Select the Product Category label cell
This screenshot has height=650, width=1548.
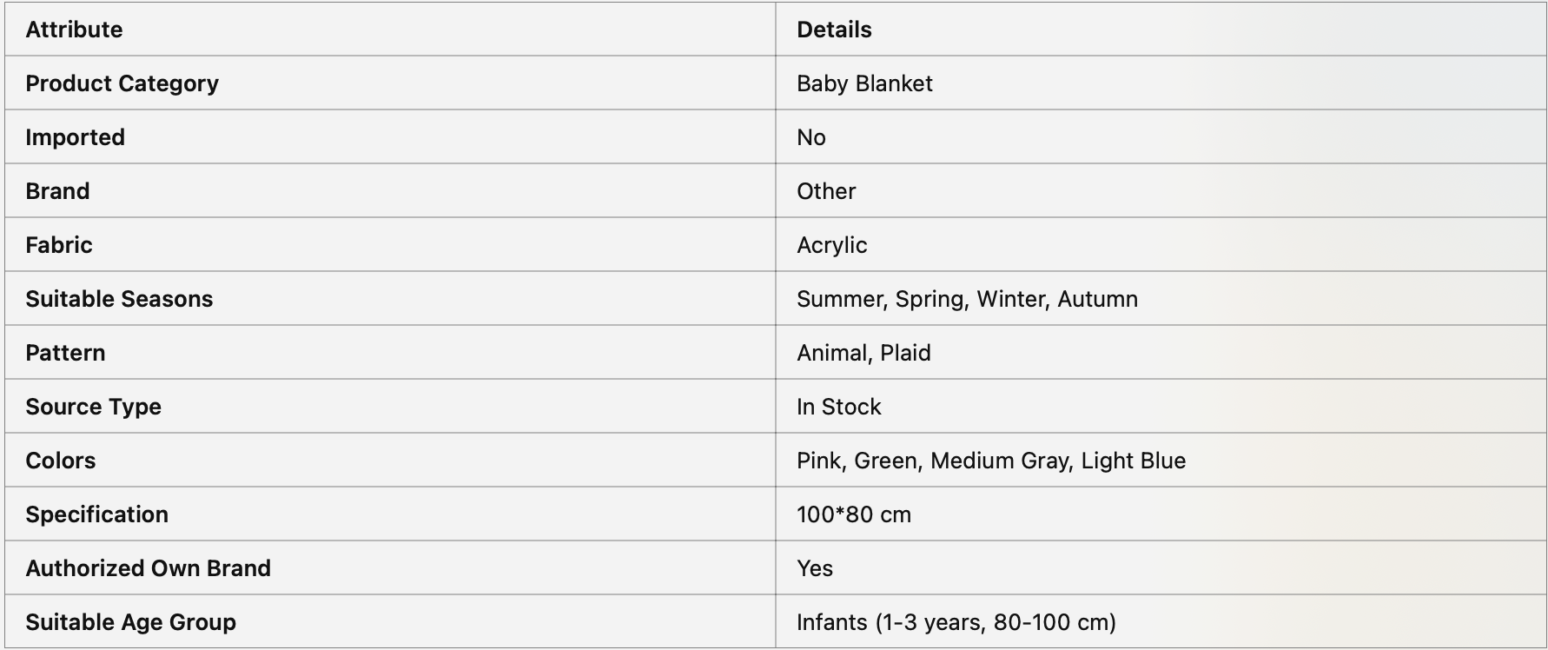coord(122,83)
